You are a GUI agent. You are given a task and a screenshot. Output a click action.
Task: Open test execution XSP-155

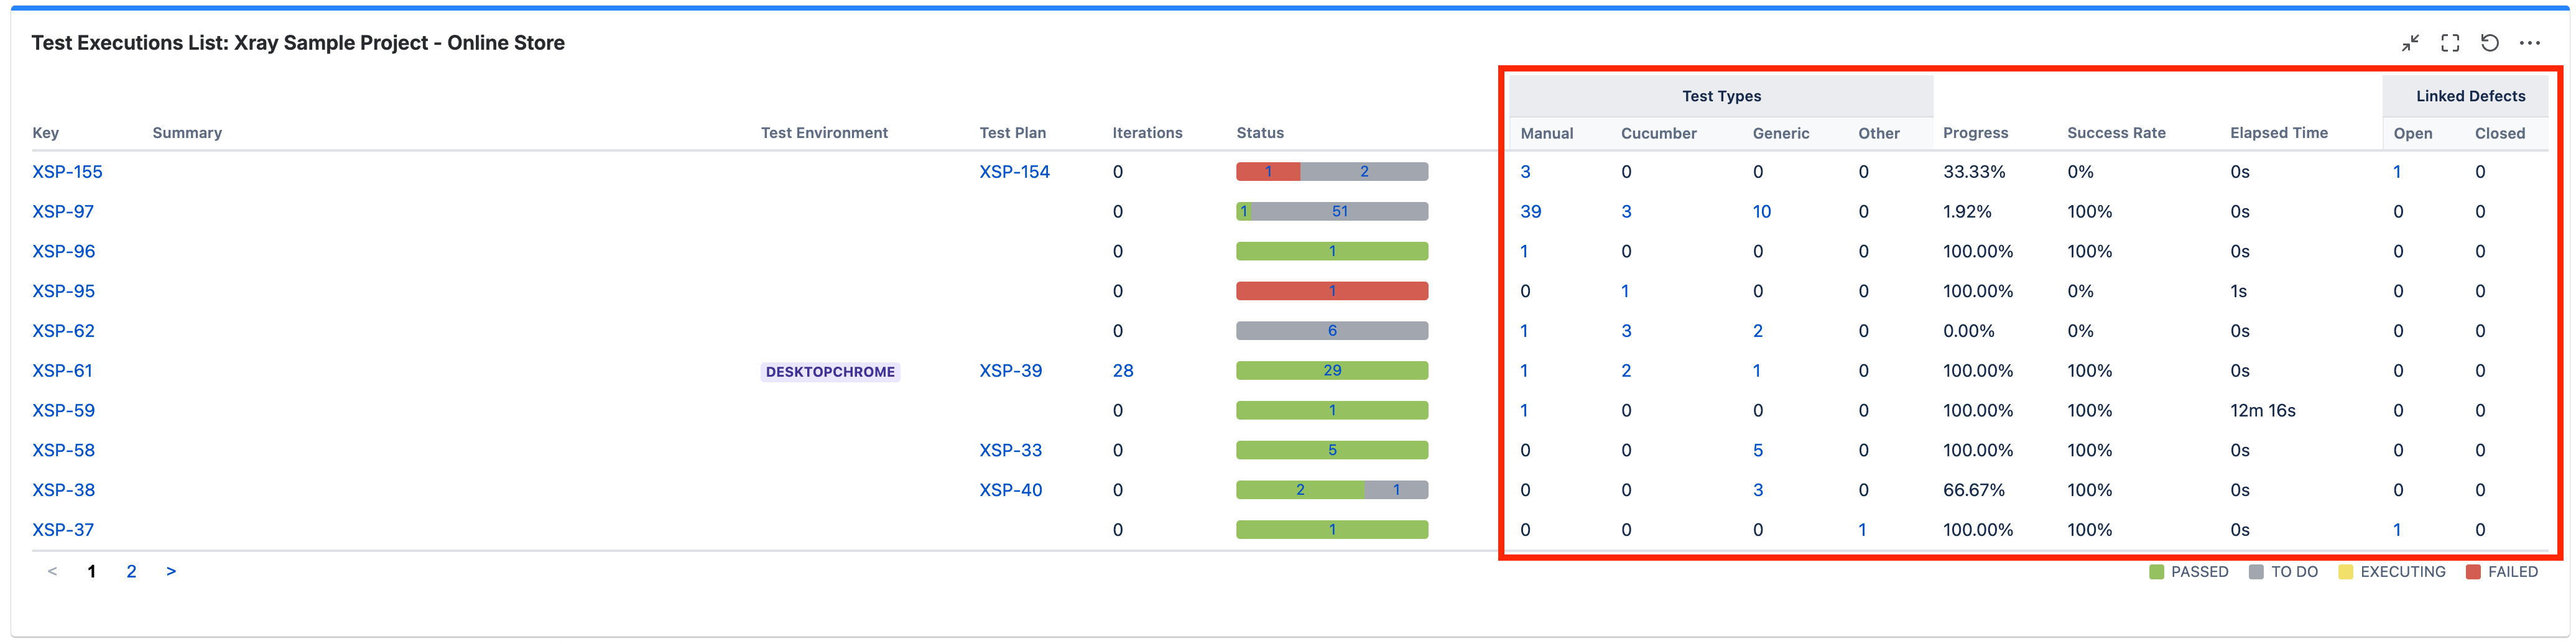pos(67,172)
